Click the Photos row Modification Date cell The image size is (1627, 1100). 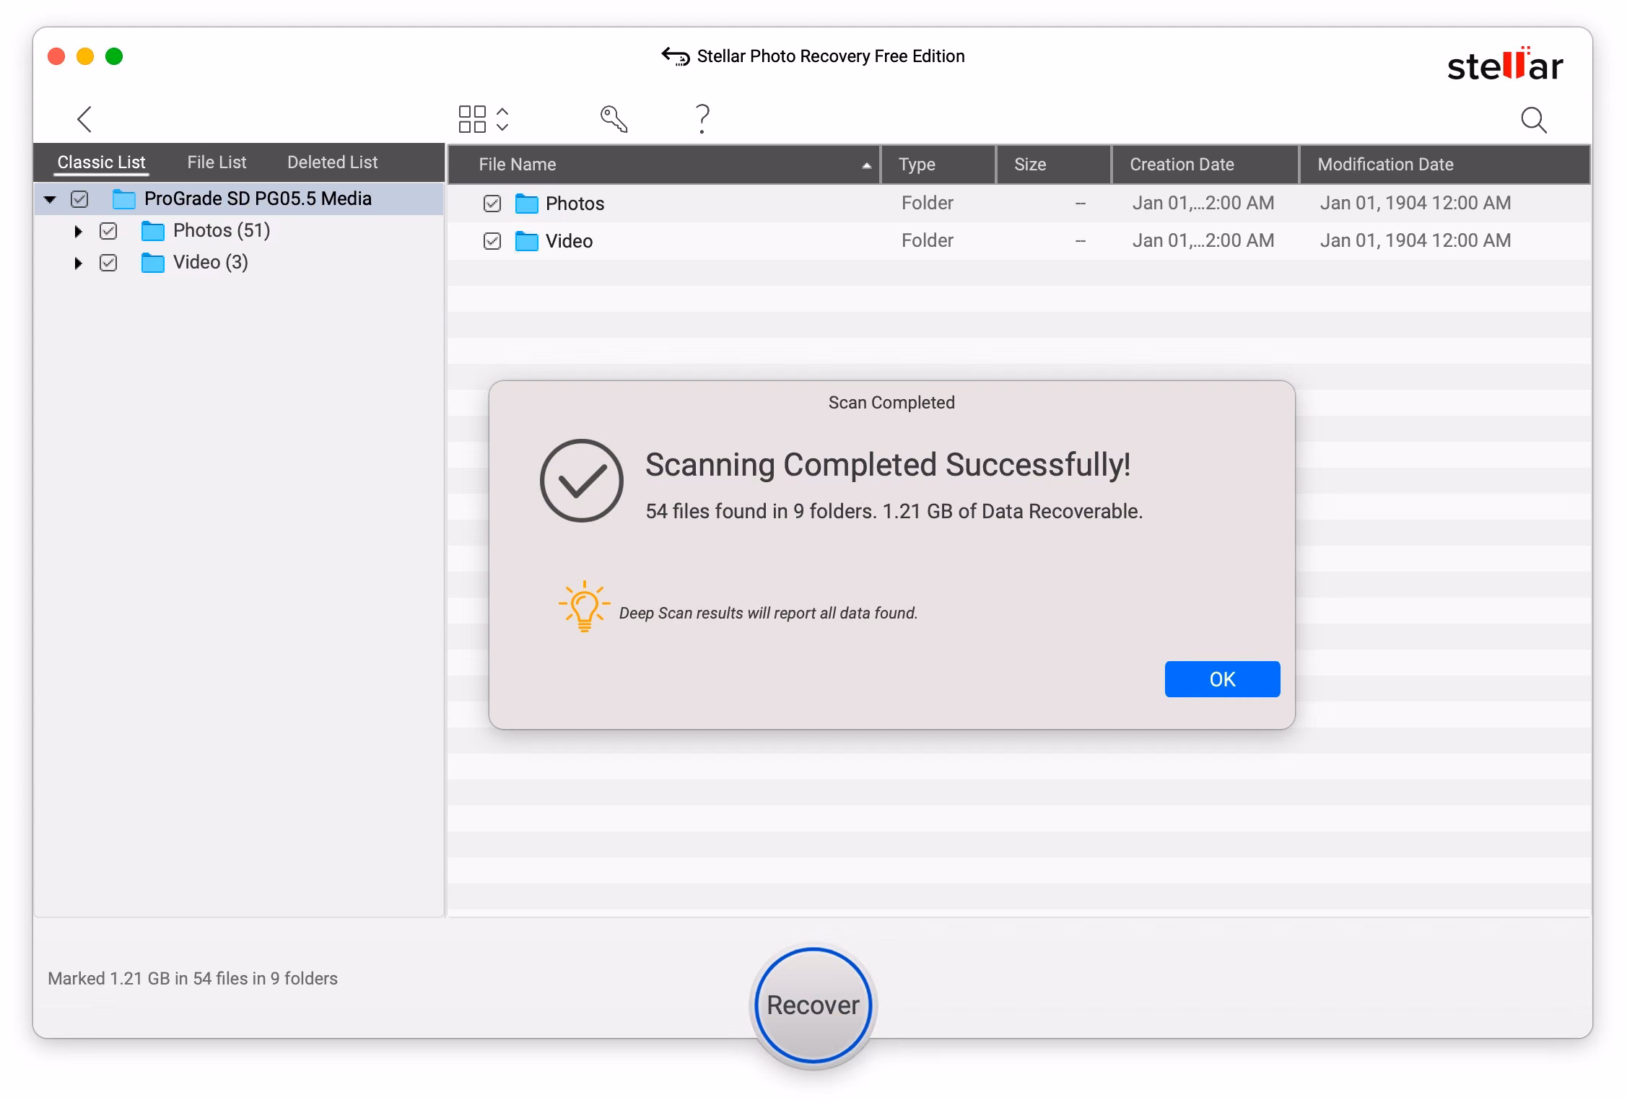pos(1416,203)
